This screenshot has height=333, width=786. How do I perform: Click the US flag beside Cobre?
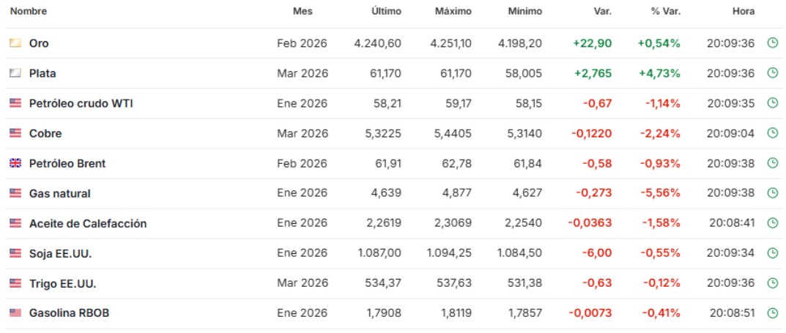15,133
